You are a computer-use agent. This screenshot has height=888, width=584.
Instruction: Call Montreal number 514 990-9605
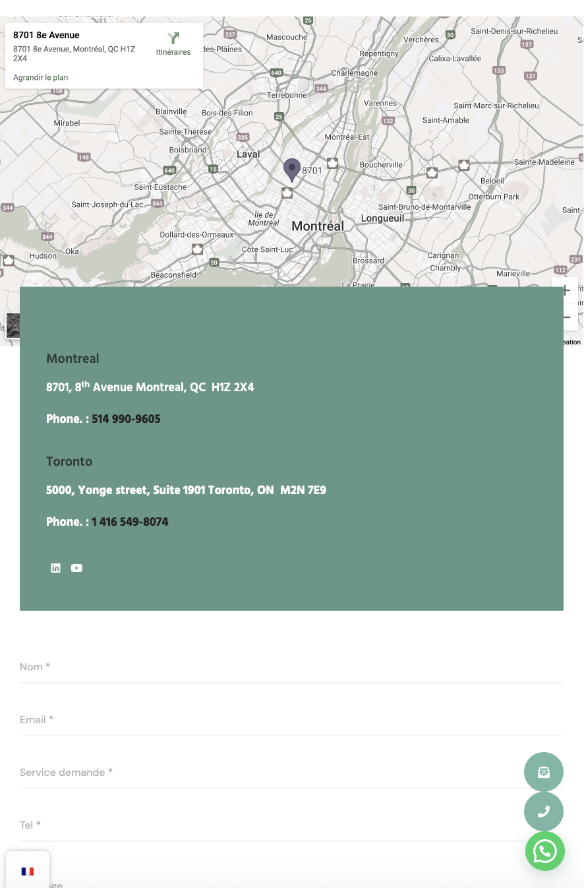(x=126, y=419)
